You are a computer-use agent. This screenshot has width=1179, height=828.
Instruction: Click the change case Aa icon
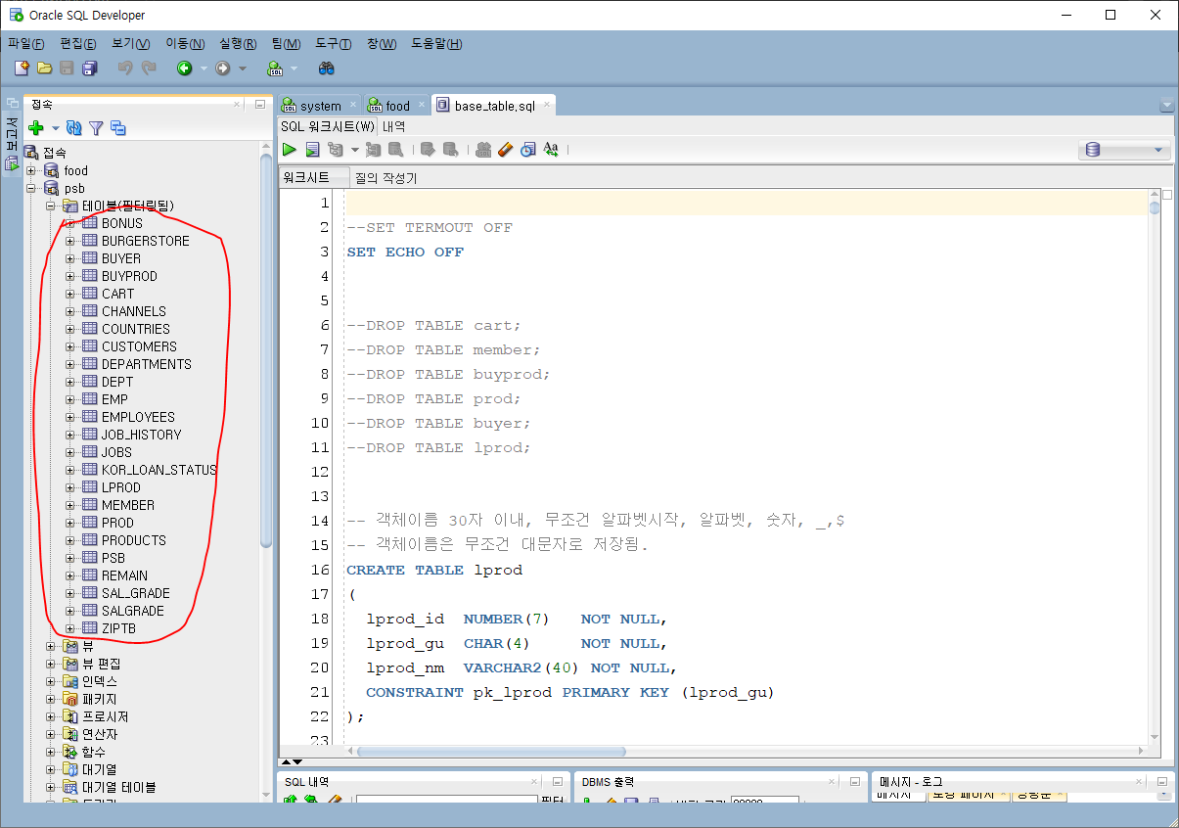tap(551, 150)
